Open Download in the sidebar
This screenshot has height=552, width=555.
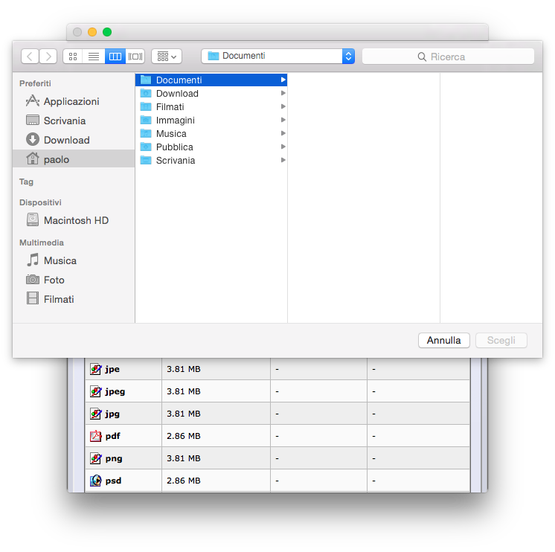coord(73,140)
